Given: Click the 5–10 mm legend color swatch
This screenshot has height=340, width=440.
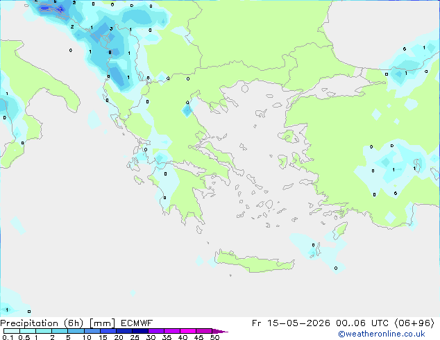Looking at the screenshot, I should pos(76,331).
